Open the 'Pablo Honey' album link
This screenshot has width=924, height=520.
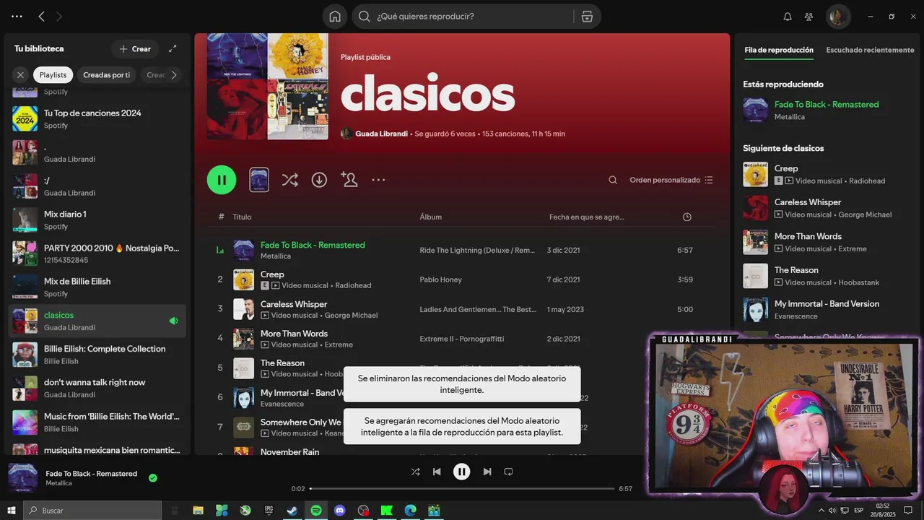coord(440,279)
